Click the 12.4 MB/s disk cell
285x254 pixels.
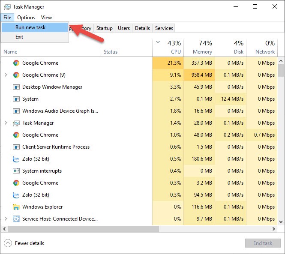[x=231, y=99]
